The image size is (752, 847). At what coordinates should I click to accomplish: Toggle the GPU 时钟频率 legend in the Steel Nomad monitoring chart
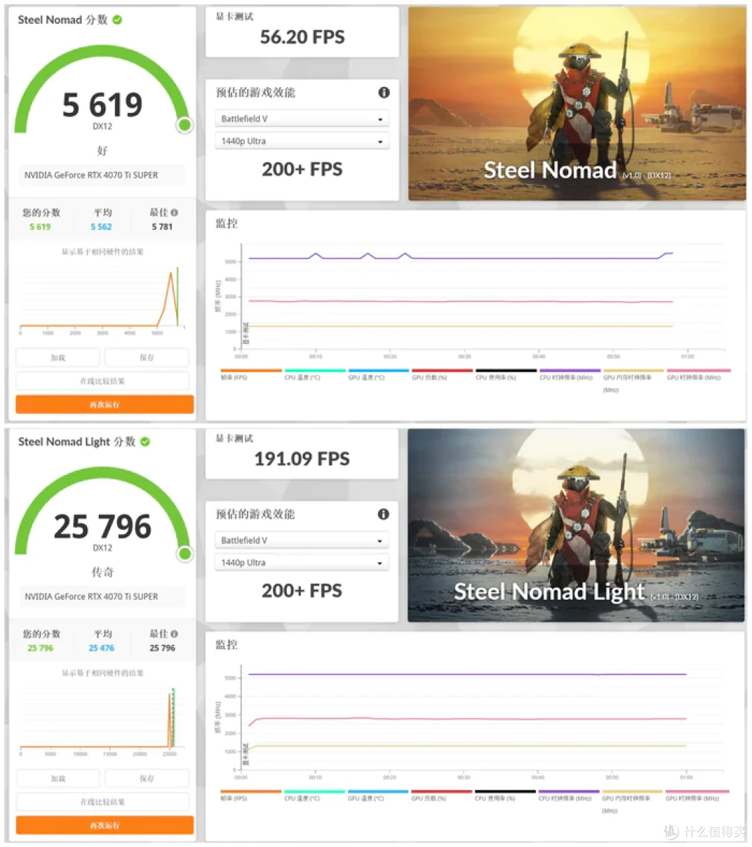click(698, 375)
